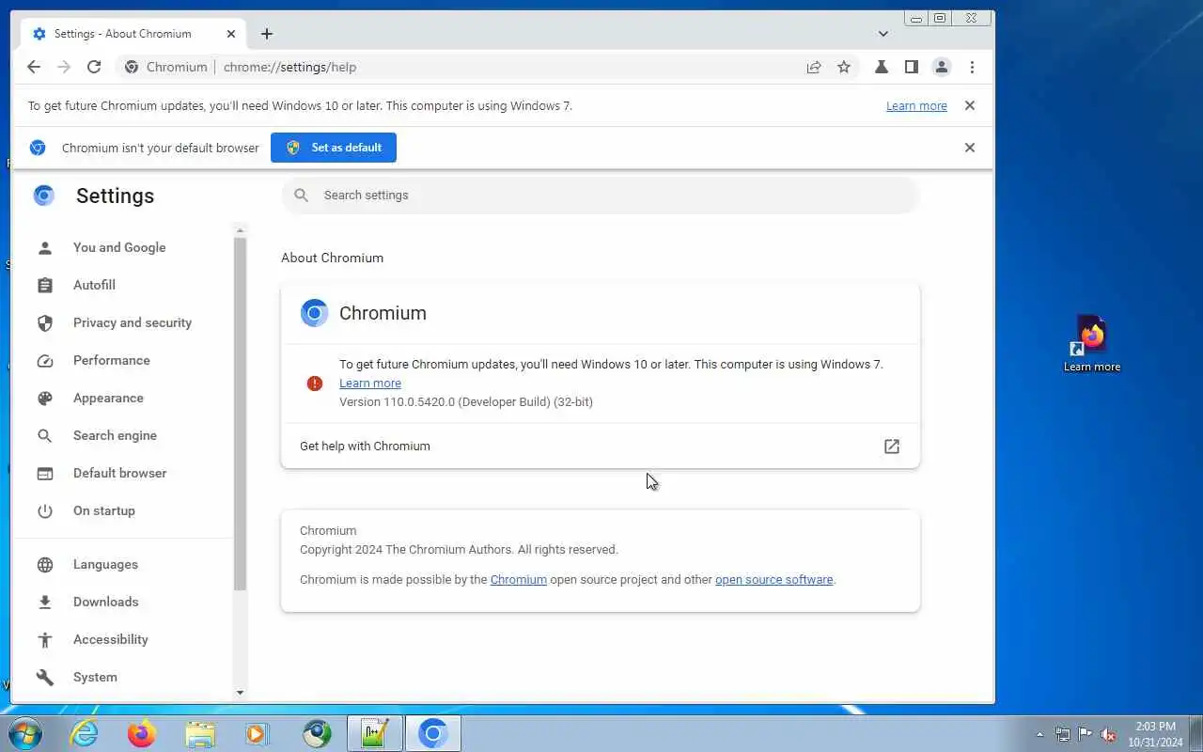
Task: Open System settings
Action: [95, 677]
